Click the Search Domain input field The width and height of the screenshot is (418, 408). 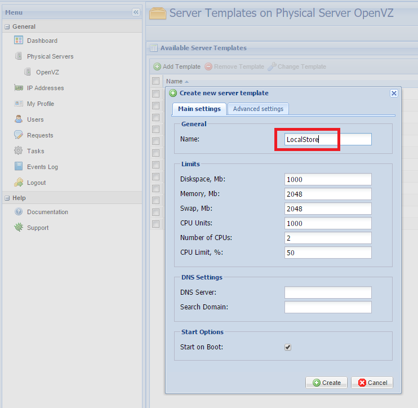point(328,307)
